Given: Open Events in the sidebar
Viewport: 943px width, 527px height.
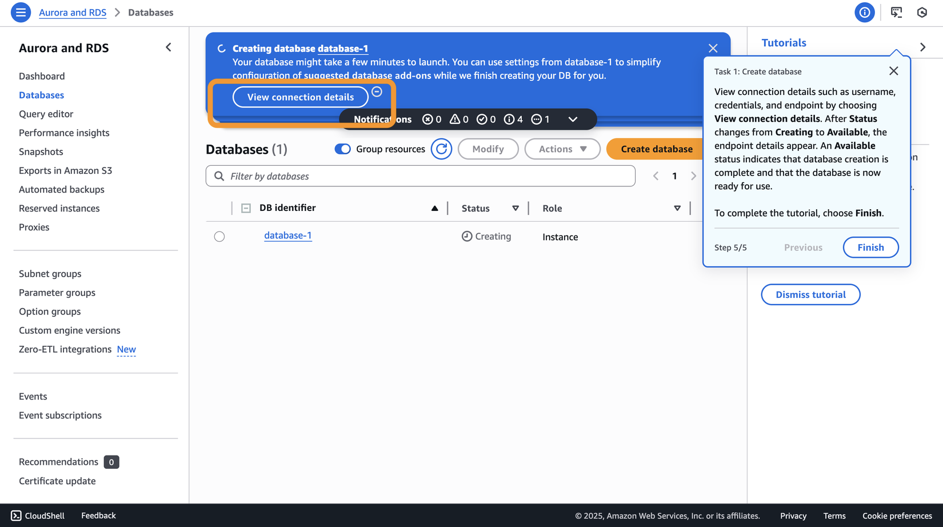Looking at the screenshot, I should pyautogui.click(x=33, y=397).
